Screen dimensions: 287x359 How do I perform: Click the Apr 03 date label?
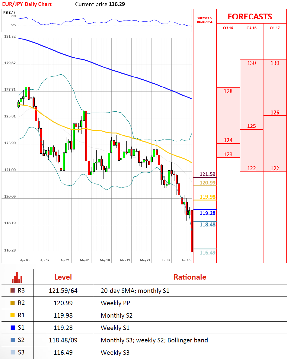(25, 260)
